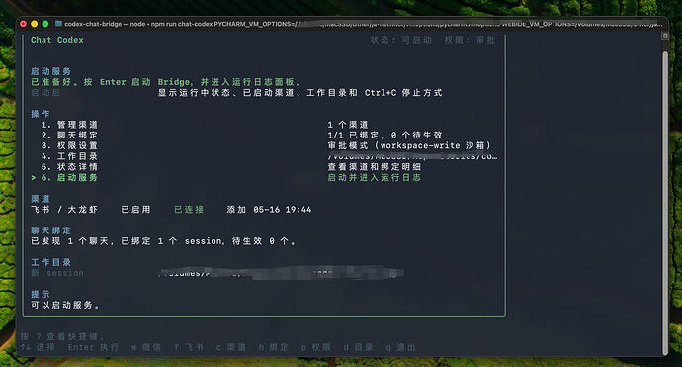Zoom the terminal window with the green button
Image resolution: width=682 pixels, height=367 pixels.
44,24
